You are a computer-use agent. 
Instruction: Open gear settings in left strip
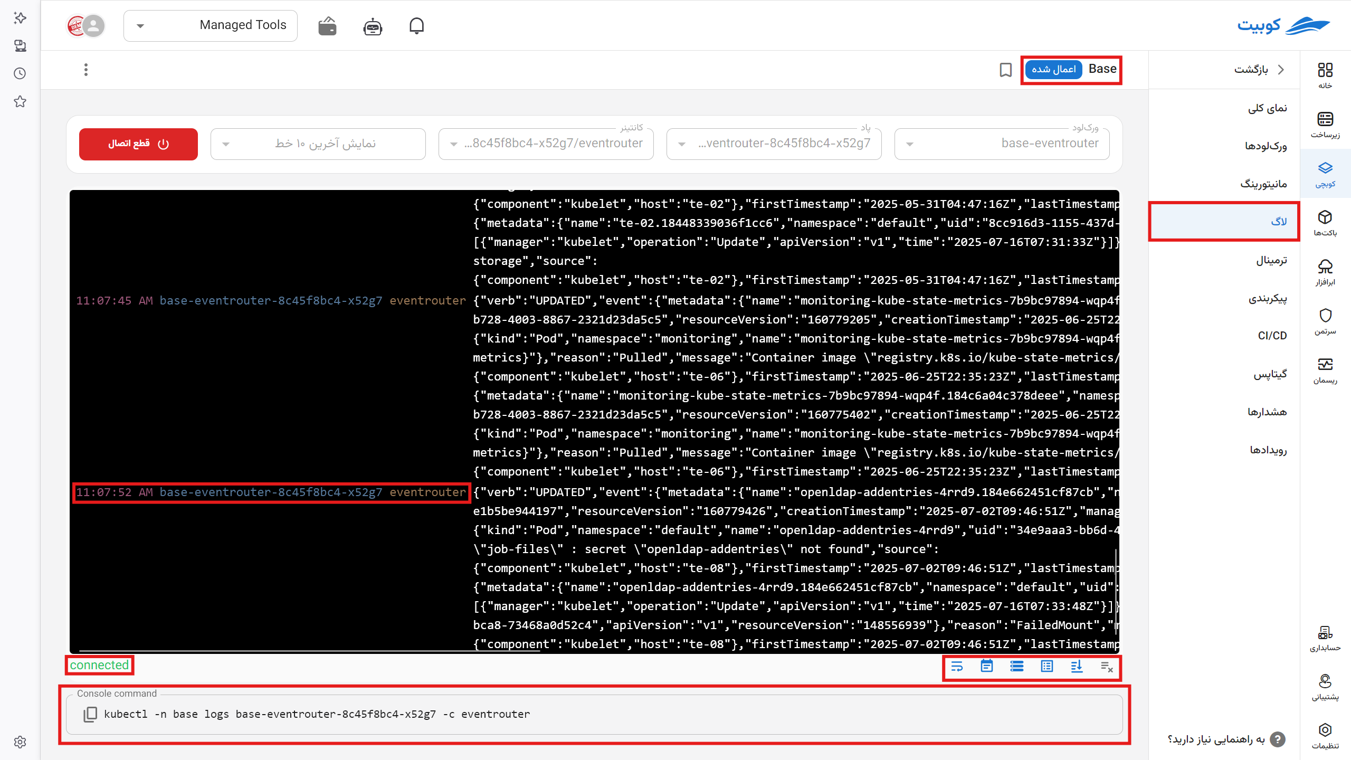[x=20, y=742]
